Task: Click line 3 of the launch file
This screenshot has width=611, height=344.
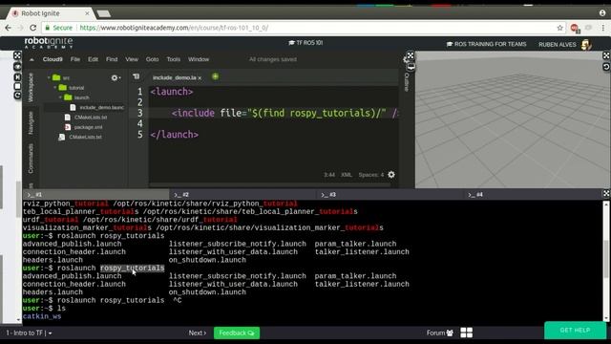Action: [274, 113]
